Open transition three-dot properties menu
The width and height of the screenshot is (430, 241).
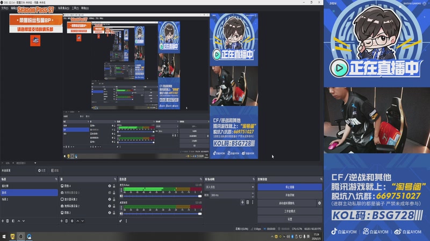(253, 202)
